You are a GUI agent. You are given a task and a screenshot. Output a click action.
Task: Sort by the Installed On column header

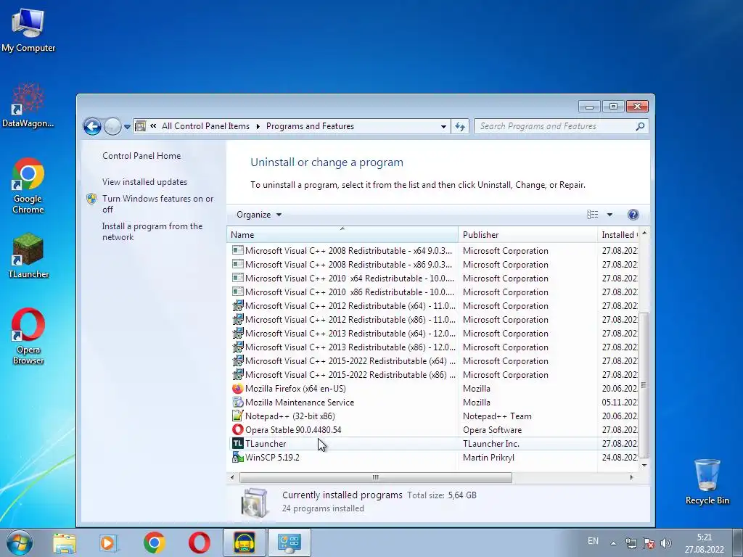[x=619, y=234]
